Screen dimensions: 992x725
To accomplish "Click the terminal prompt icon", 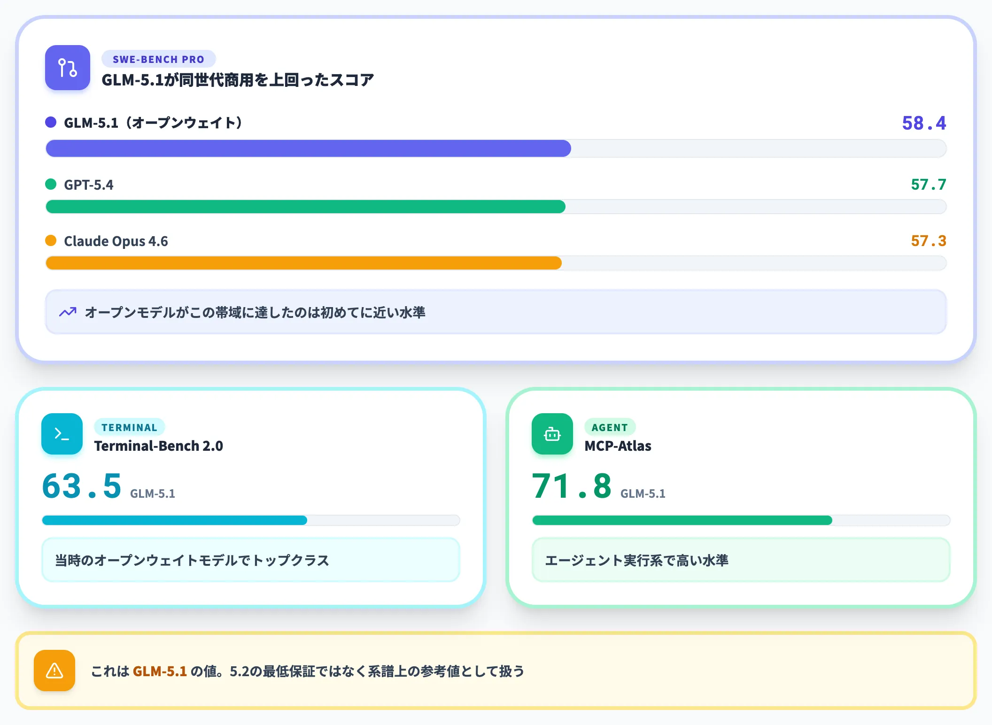I will pyautogui.click(x=62, y=434).
